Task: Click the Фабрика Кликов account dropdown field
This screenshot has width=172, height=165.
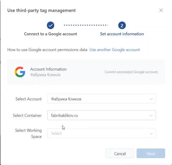Action: [102, 99]
